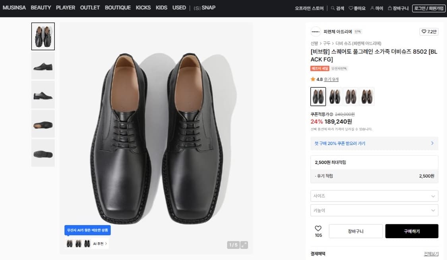This screenshot has height=260, width=447.
Task: View the side-profile shoe thumbnail, second in list
Action: coord(43,66)
